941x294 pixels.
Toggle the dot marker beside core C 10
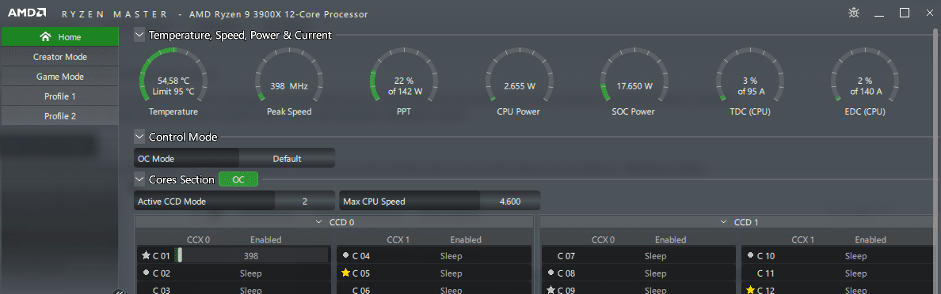point(750,255)
